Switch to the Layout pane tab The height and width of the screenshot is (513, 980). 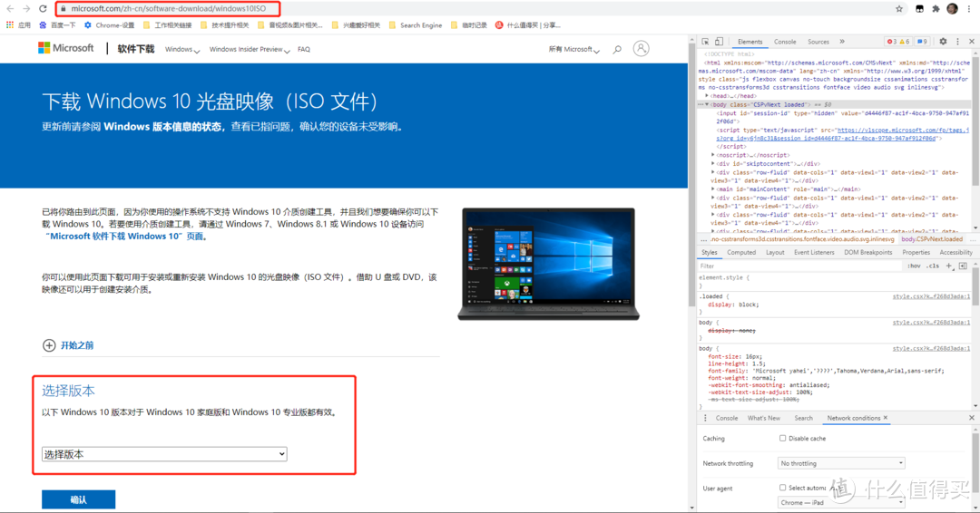click(775, 253)
